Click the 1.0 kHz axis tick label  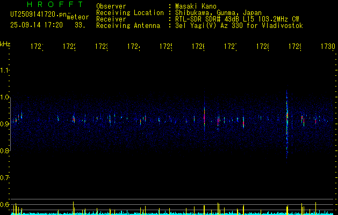tap(4, 97)
